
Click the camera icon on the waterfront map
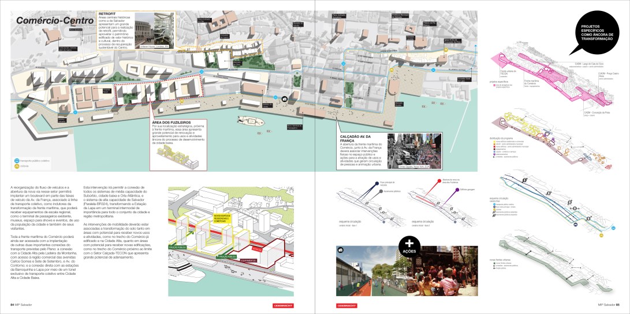click(285, 99)
